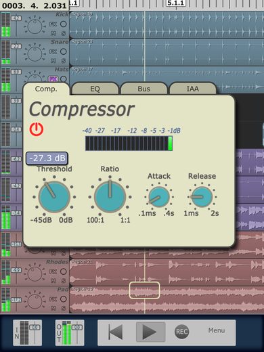The image size is (264, 352).
Task: Click the 5.1.1 ruler marker
Action: (176, 3)
